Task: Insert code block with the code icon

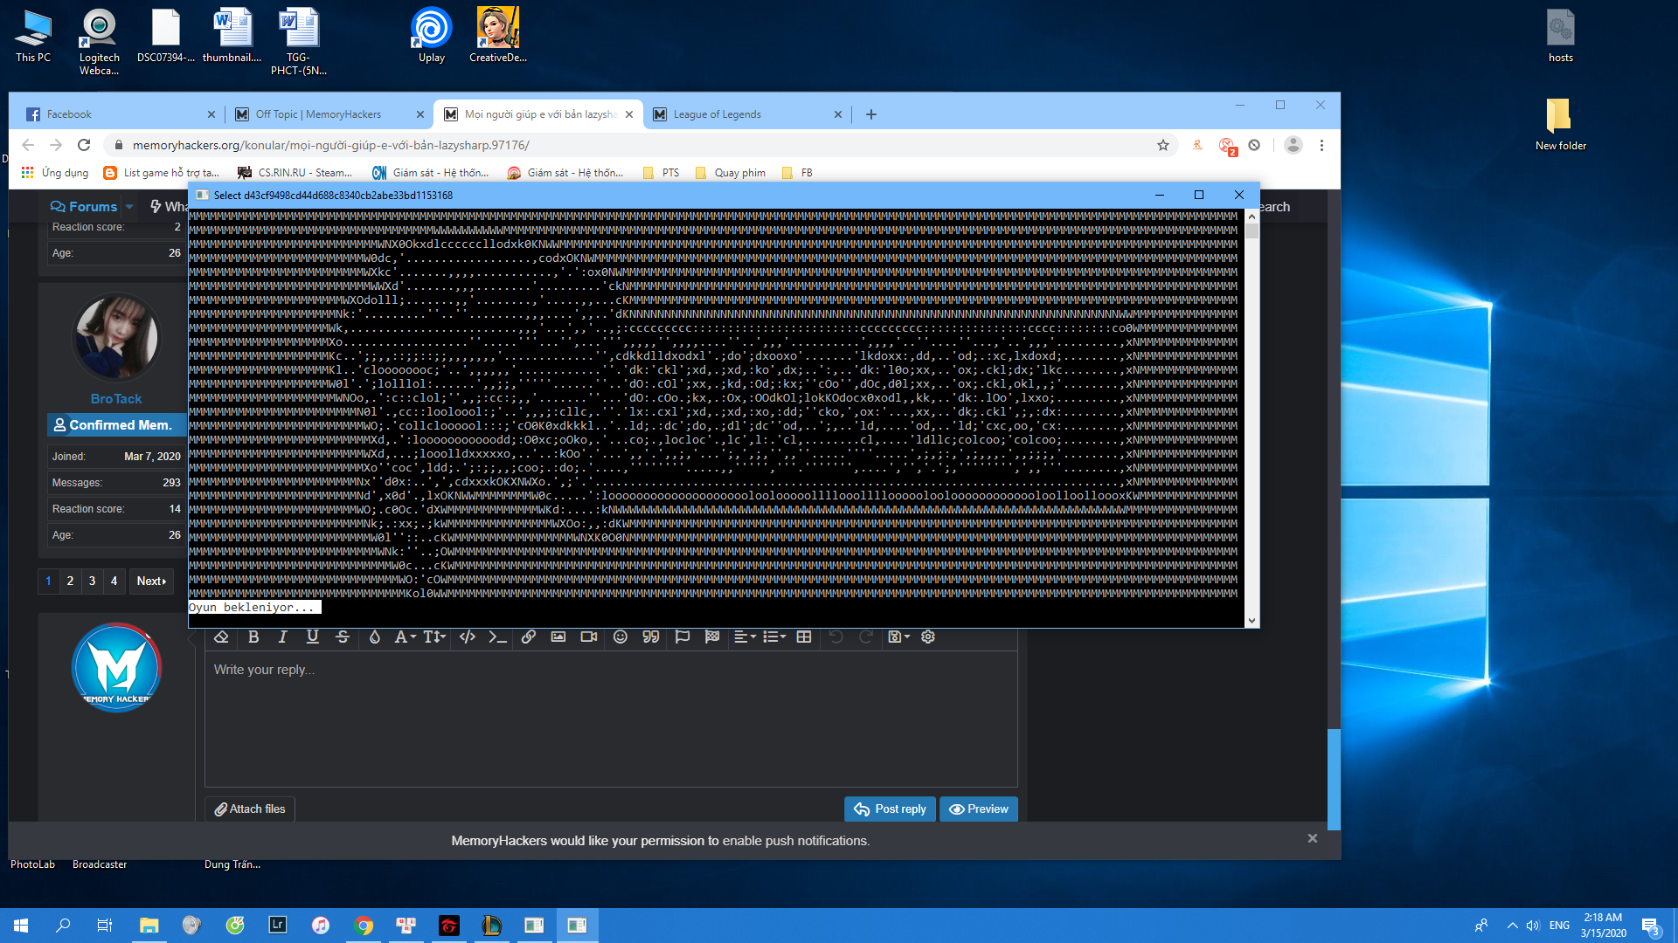Action: point(468,637)
